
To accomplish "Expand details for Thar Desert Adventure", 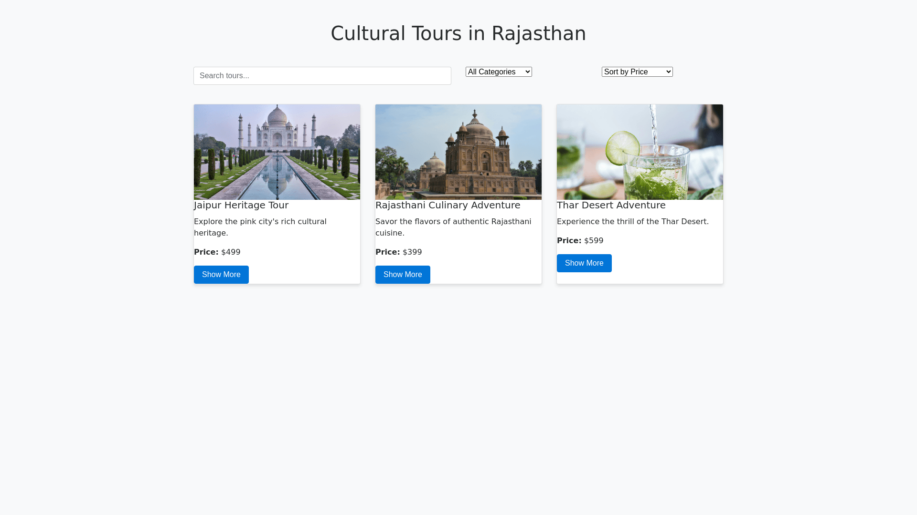I will point(584,263).
